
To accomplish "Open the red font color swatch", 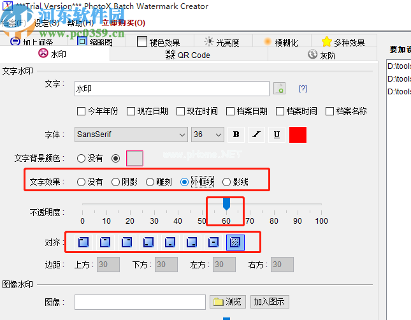I will click(298, 135).
